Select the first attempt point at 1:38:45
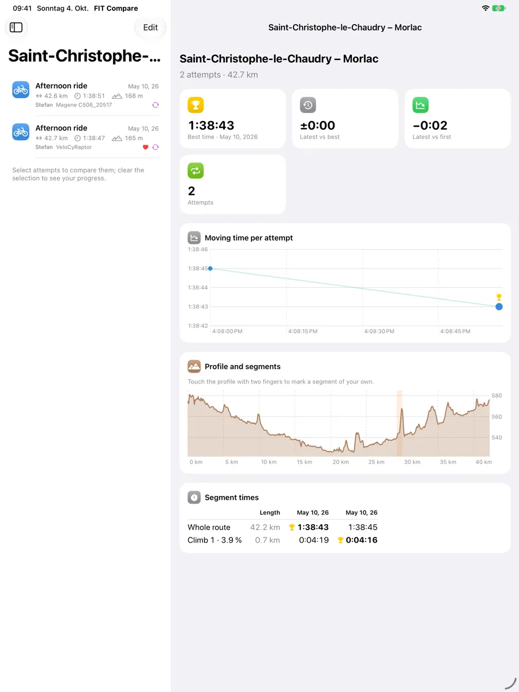Screen dimensions: 519x692 tap(210, 268)
